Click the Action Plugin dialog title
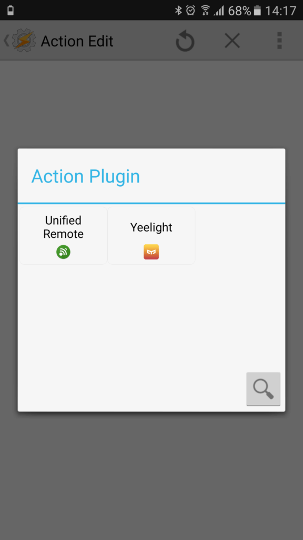This screenshot has height=540, width=303. [x=86, y=176]
